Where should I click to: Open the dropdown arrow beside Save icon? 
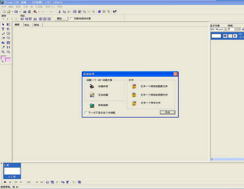tap(20, 12)
